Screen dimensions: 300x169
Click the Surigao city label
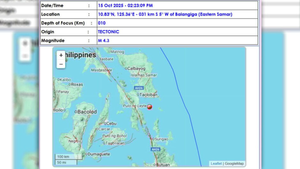pos(162,139)
